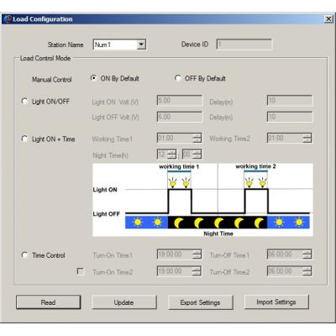Viewport: 336px width, 336px height.
Task: Select ON By Default radio button
Action: pyautogui.click(x=93, y=78)
